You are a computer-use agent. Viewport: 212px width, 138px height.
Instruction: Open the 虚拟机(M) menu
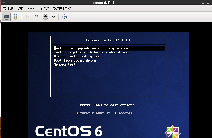click(x=26, y=8)
